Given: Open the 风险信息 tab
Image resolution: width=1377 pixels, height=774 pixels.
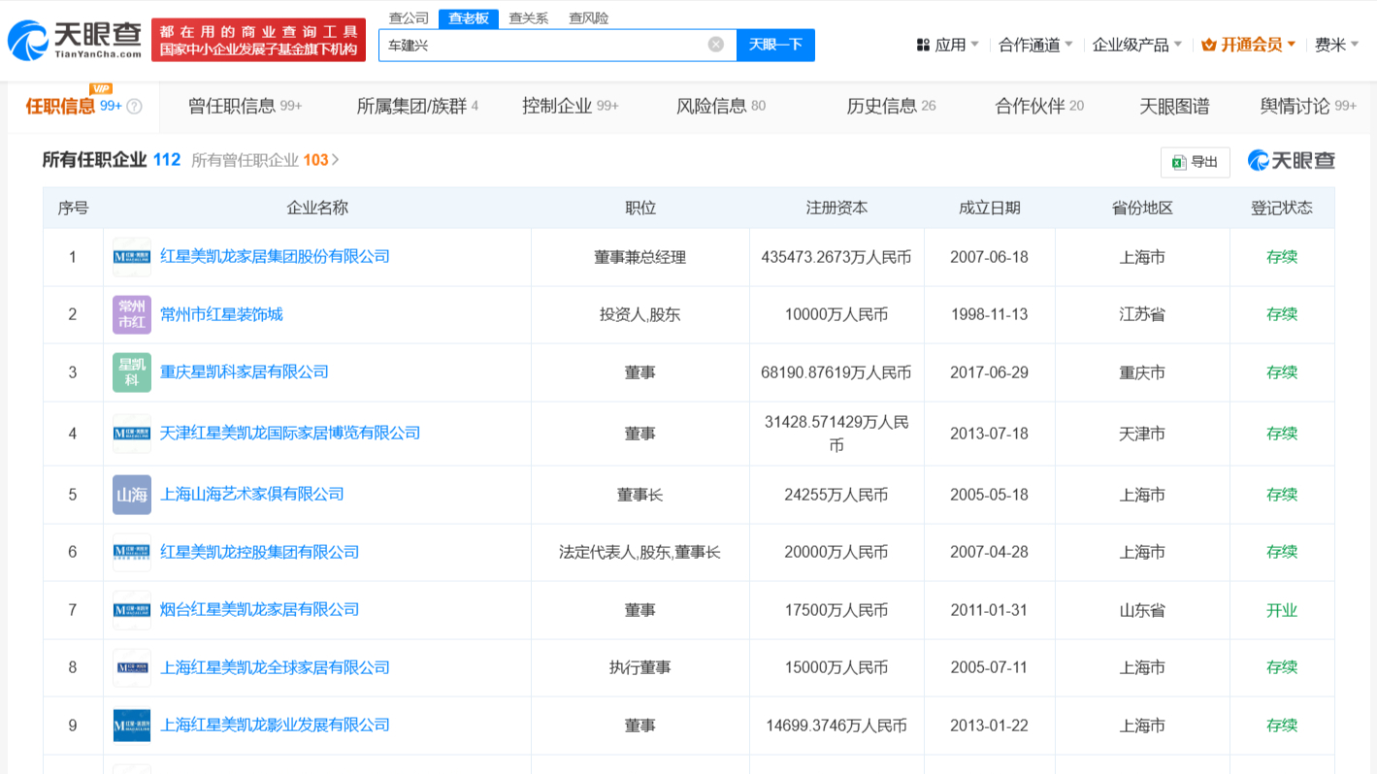Looking at the screenshot, I should click(721, 106).
